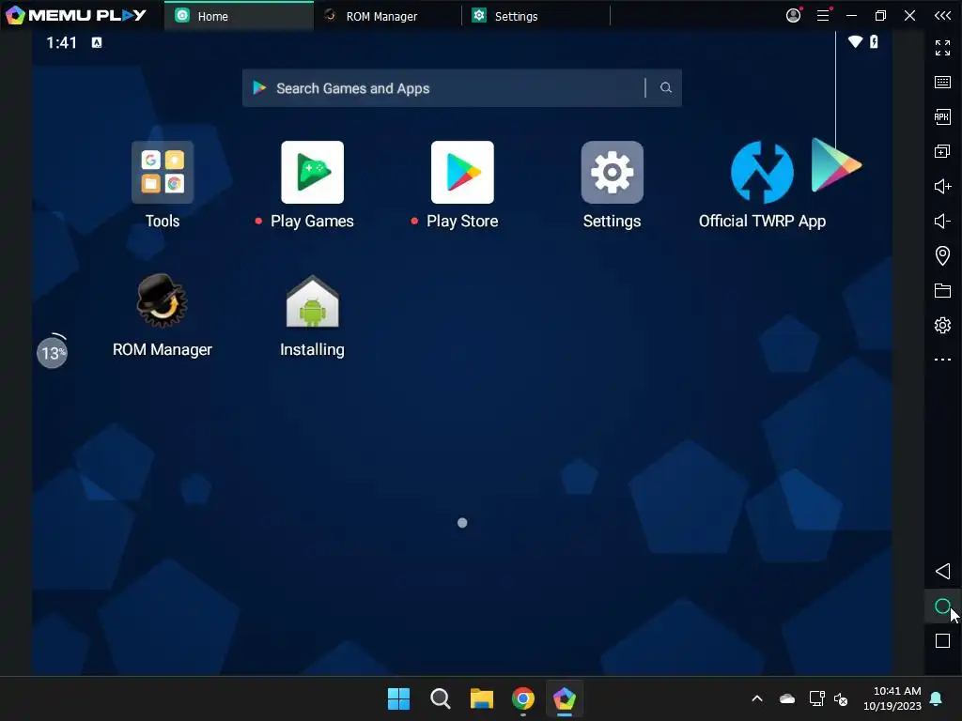Viewport: 962px width, 721px height.
Task: Click the keyboard input indicator in status bar
Action: 97,42
